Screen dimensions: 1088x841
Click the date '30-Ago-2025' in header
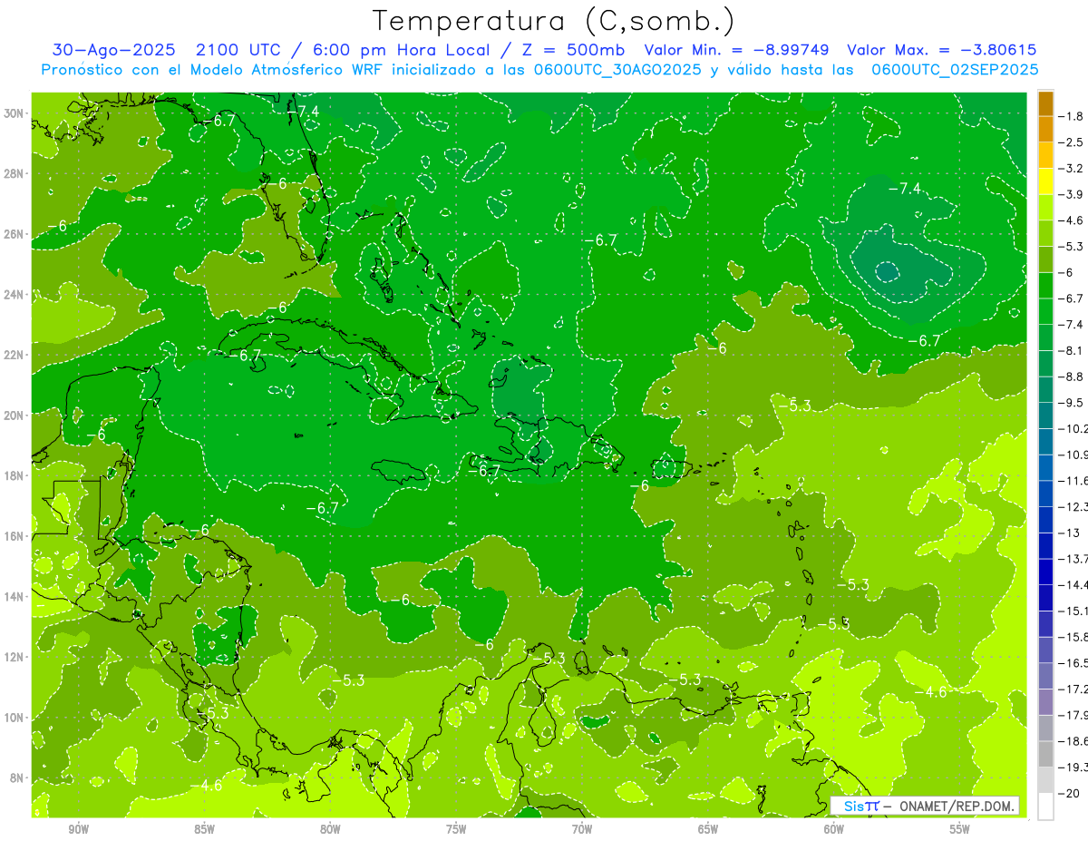(114, 50)
